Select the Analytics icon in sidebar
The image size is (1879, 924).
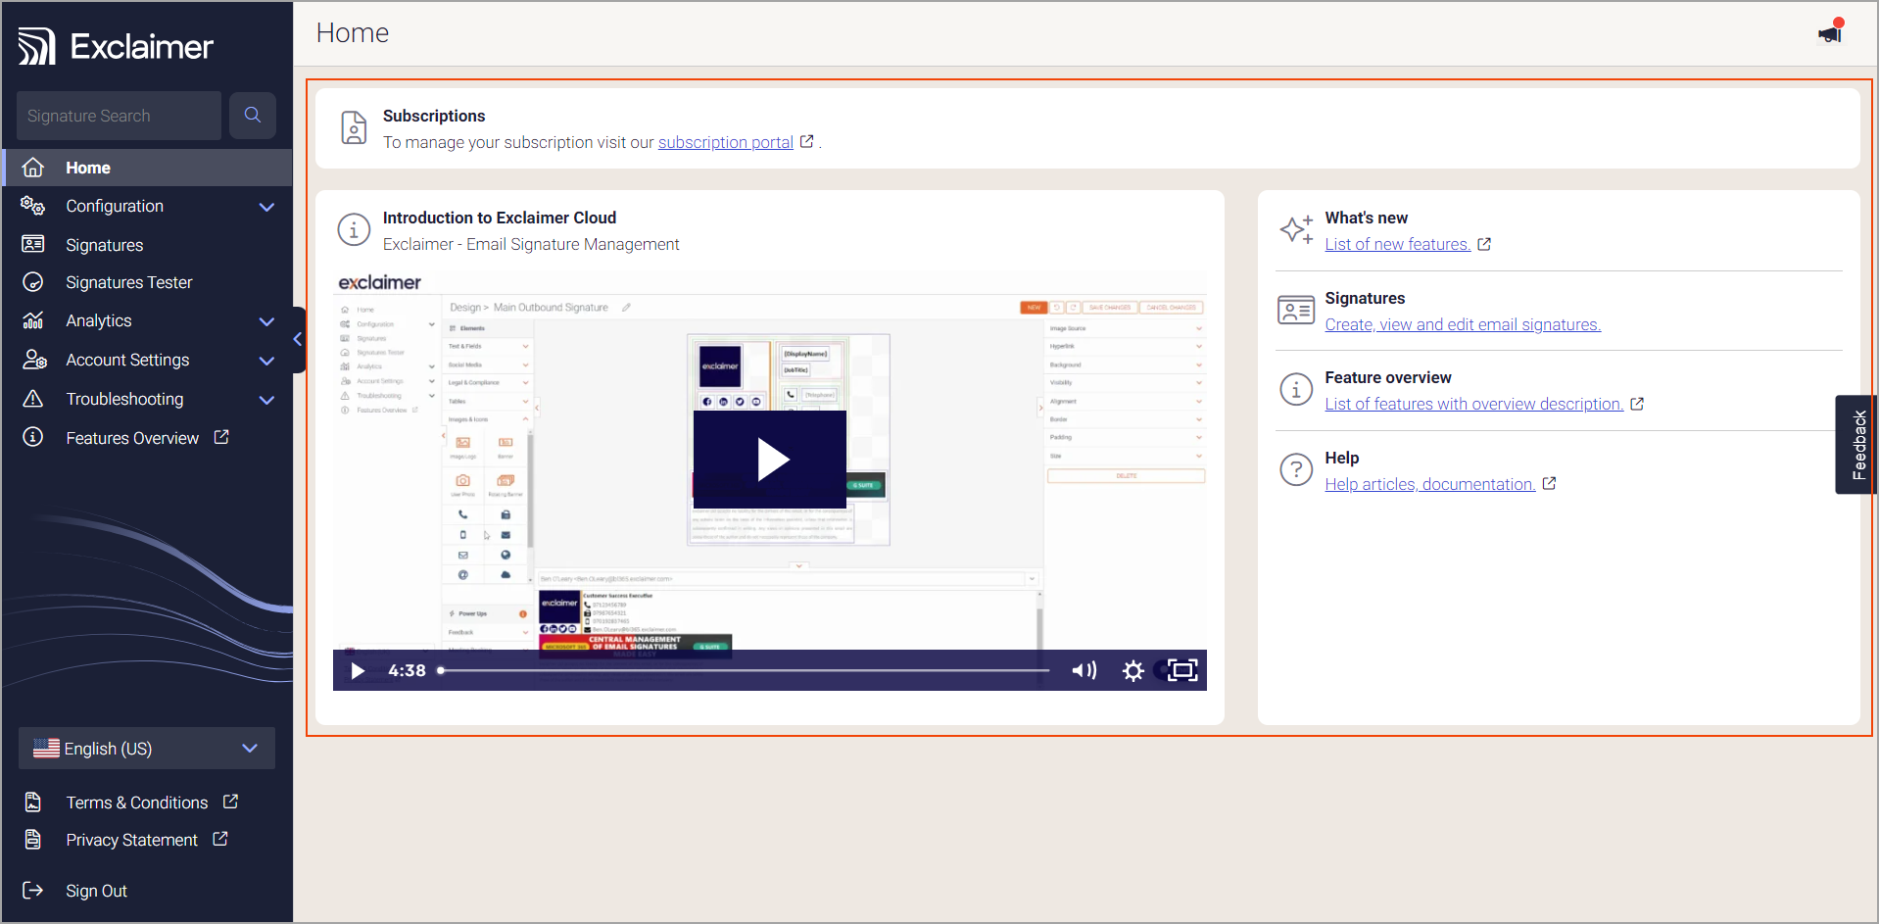33,320
